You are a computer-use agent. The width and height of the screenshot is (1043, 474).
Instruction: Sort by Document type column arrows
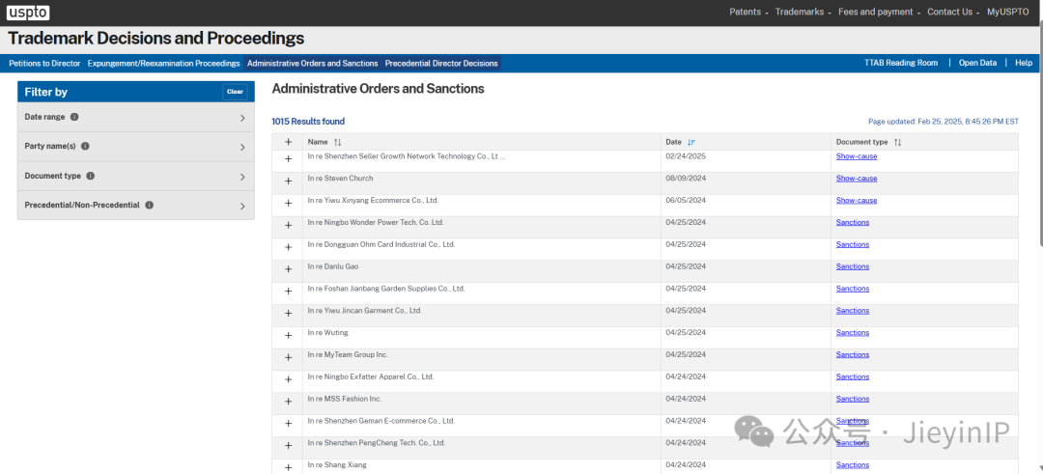pos(898,142)
